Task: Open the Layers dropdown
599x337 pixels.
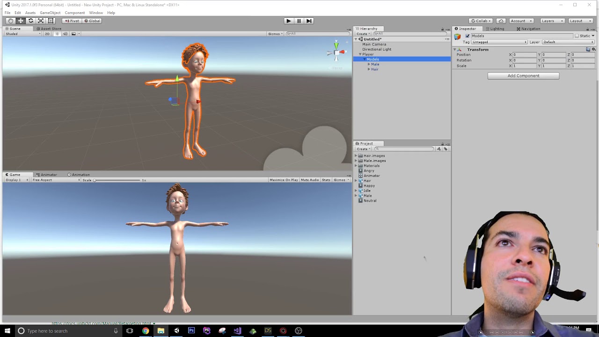Action: coord(552,21)
